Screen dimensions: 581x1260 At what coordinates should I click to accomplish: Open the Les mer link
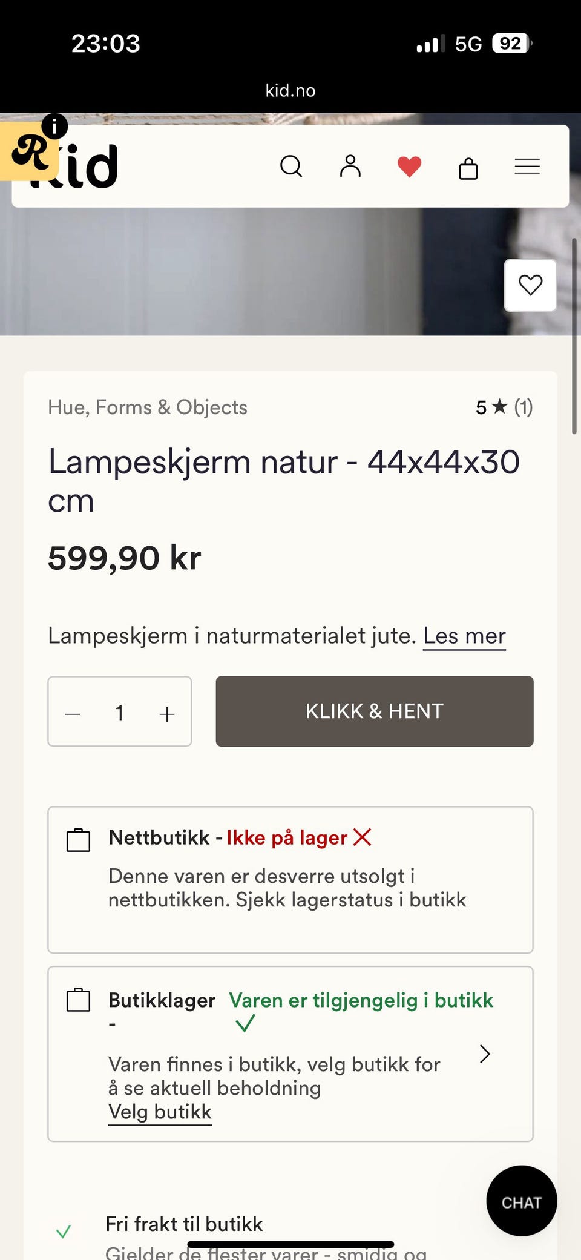(464, 636)
